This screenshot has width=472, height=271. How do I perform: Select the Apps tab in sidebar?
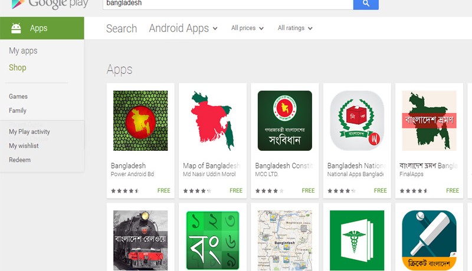click(42, 28)
